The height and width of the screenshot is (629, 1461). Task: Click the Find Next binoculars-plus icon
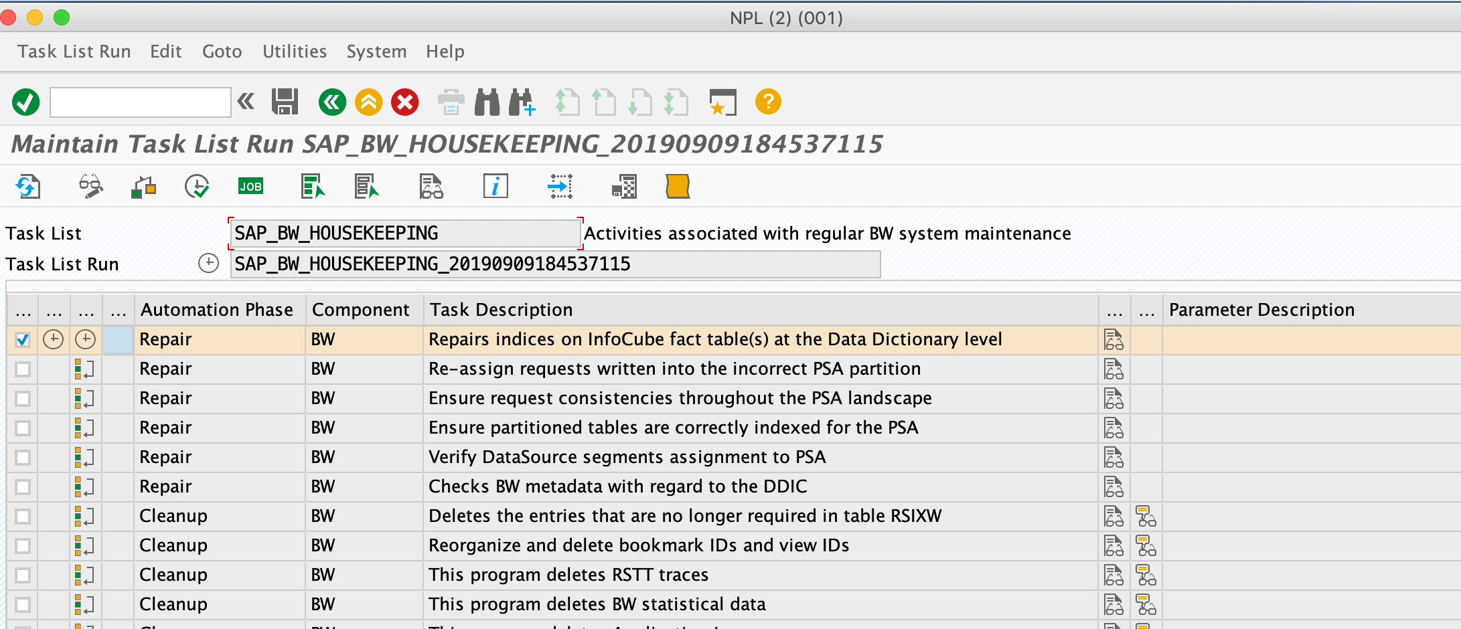(x=522, y=102)
